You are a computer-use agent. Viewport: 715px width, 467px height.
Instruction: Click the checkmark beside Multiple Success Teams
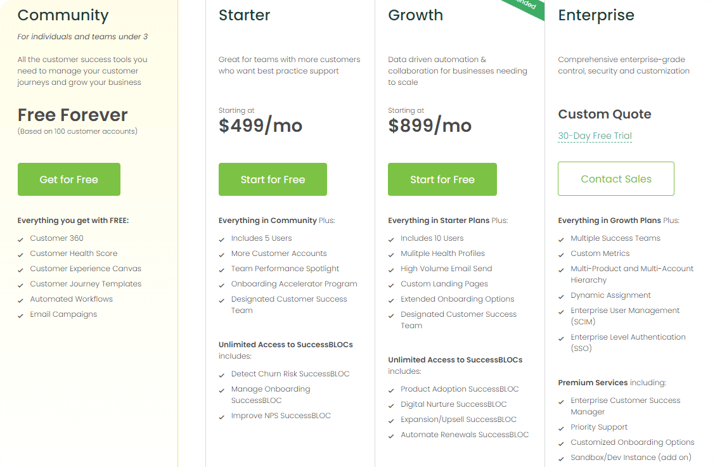pos(561,238)
